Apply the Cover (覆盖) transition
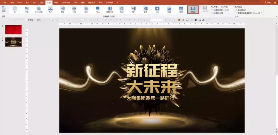The width and height of the screenshot is (278, 135). 145,9
